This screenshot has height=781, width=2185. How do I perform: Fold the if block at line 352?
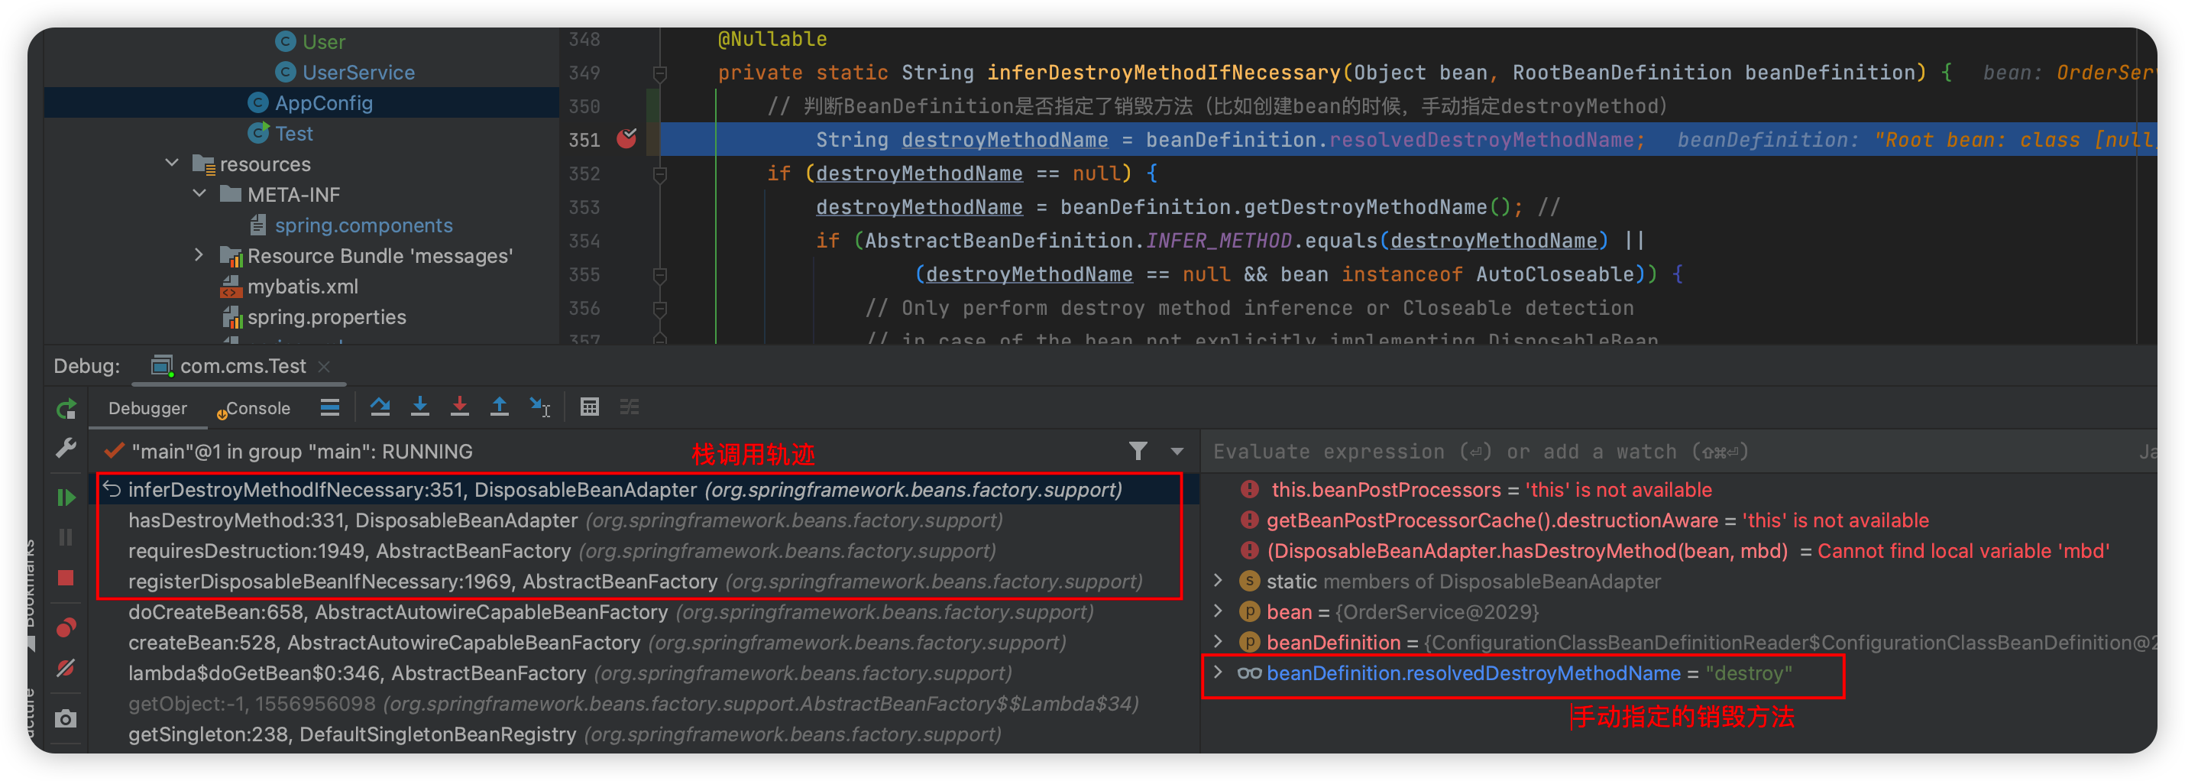(x=660, y=175)
